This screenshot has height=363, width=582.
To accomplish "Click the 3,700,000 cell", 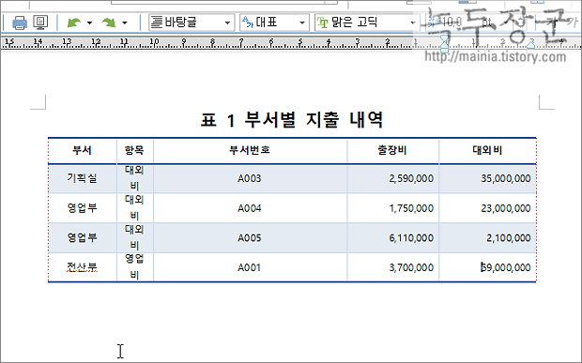I will click(x=392, y=267).
